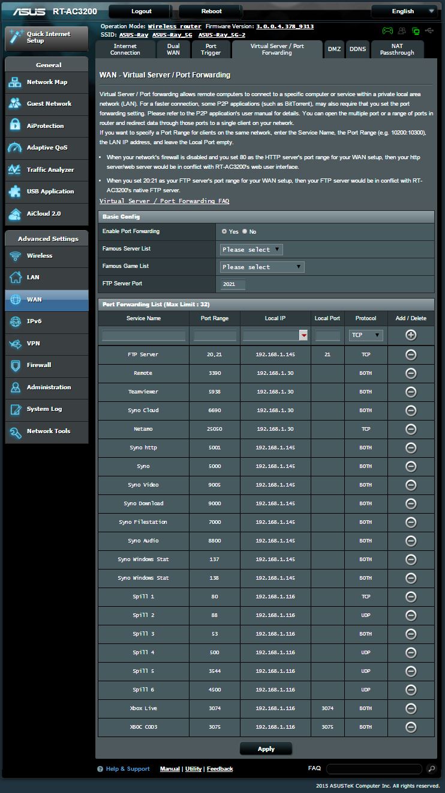Open Guest Network sidebar item
This screenshot has height=793, width=445.
click(47, 104)
